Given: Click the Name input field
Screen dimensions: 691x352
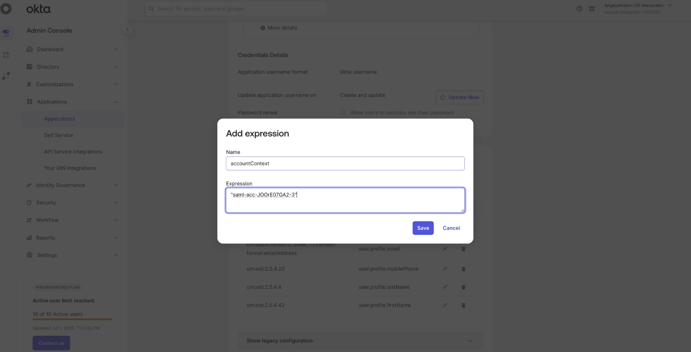Looking at the screenshot, I should [345, 164].
